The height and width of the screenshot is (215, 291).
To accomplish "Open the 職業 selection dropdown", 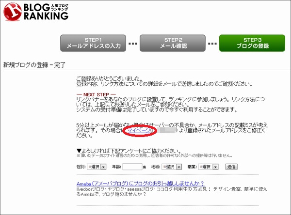I will tap(208, 167).
